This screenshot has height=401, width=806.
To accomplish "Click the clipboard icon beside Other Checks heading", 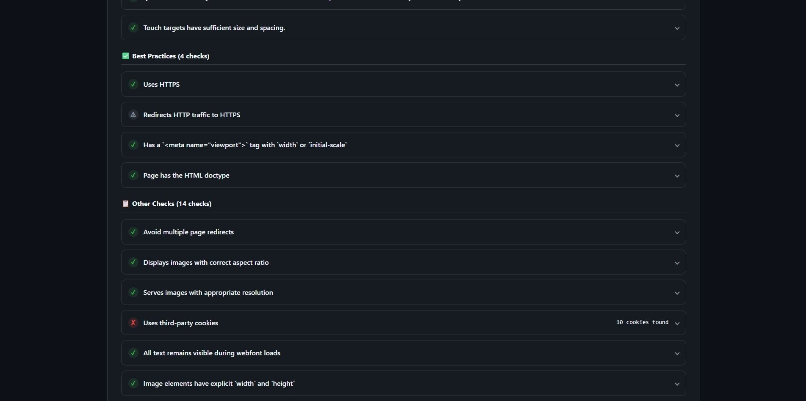I will coord(125,204).
